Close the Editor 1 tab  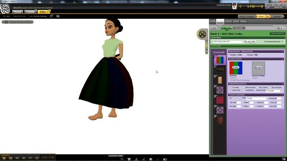coord(49,11)
